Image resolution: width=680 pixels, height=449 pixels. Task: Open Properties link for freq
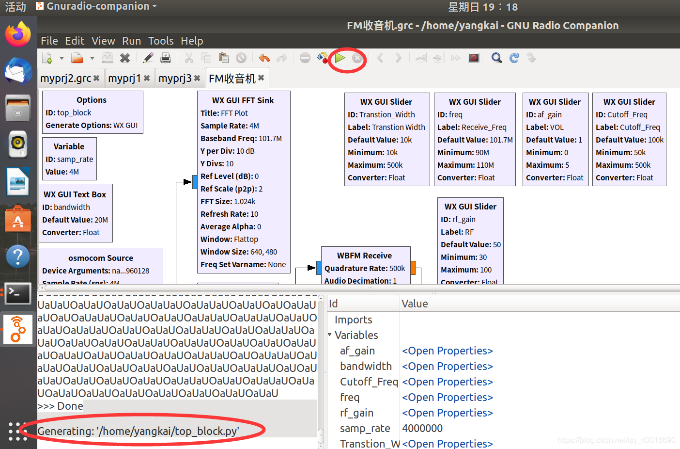(448, 397)
